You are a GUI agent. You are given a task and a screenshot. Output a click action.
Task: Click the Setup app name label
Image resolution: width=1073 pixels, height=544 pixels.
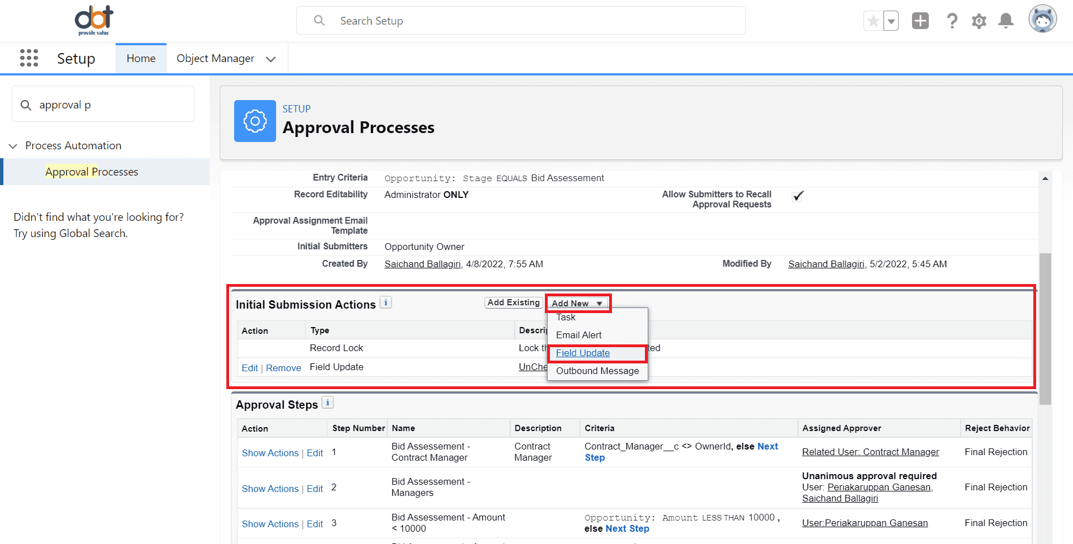click(76, 58)
